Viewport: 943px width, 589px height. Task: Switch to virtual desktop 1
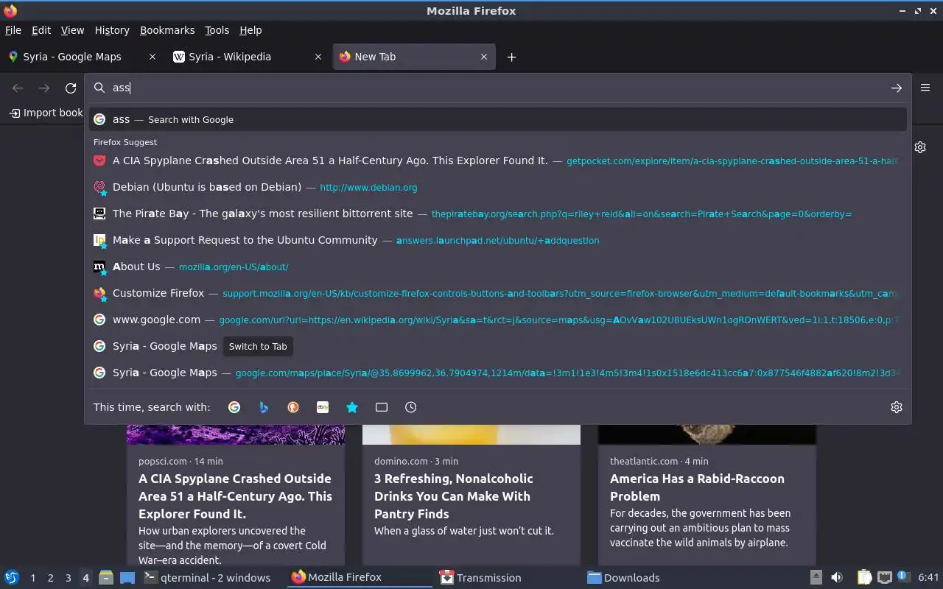32,578
